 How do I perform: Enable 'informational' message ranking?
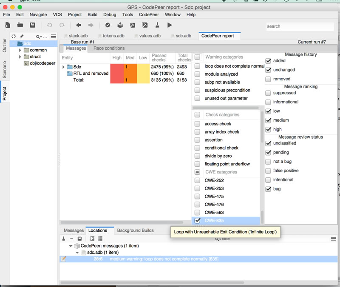[x=268, y=102]
